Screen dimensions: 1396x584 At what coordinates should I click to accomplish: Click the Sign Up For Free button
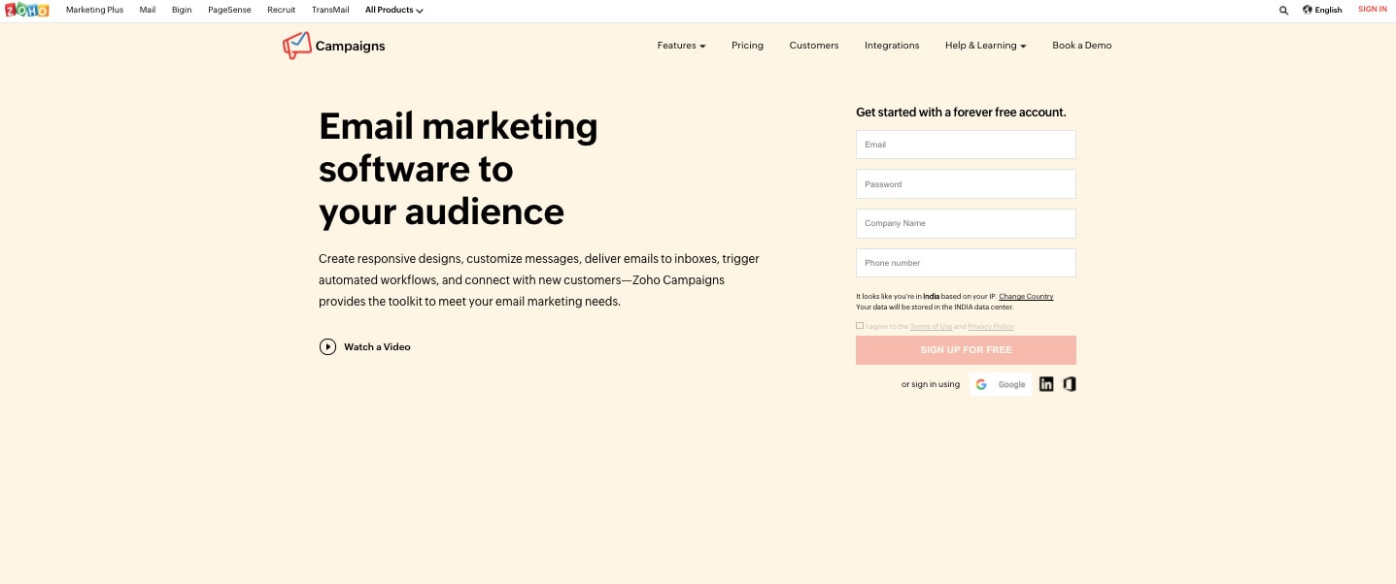pos(966,350)
